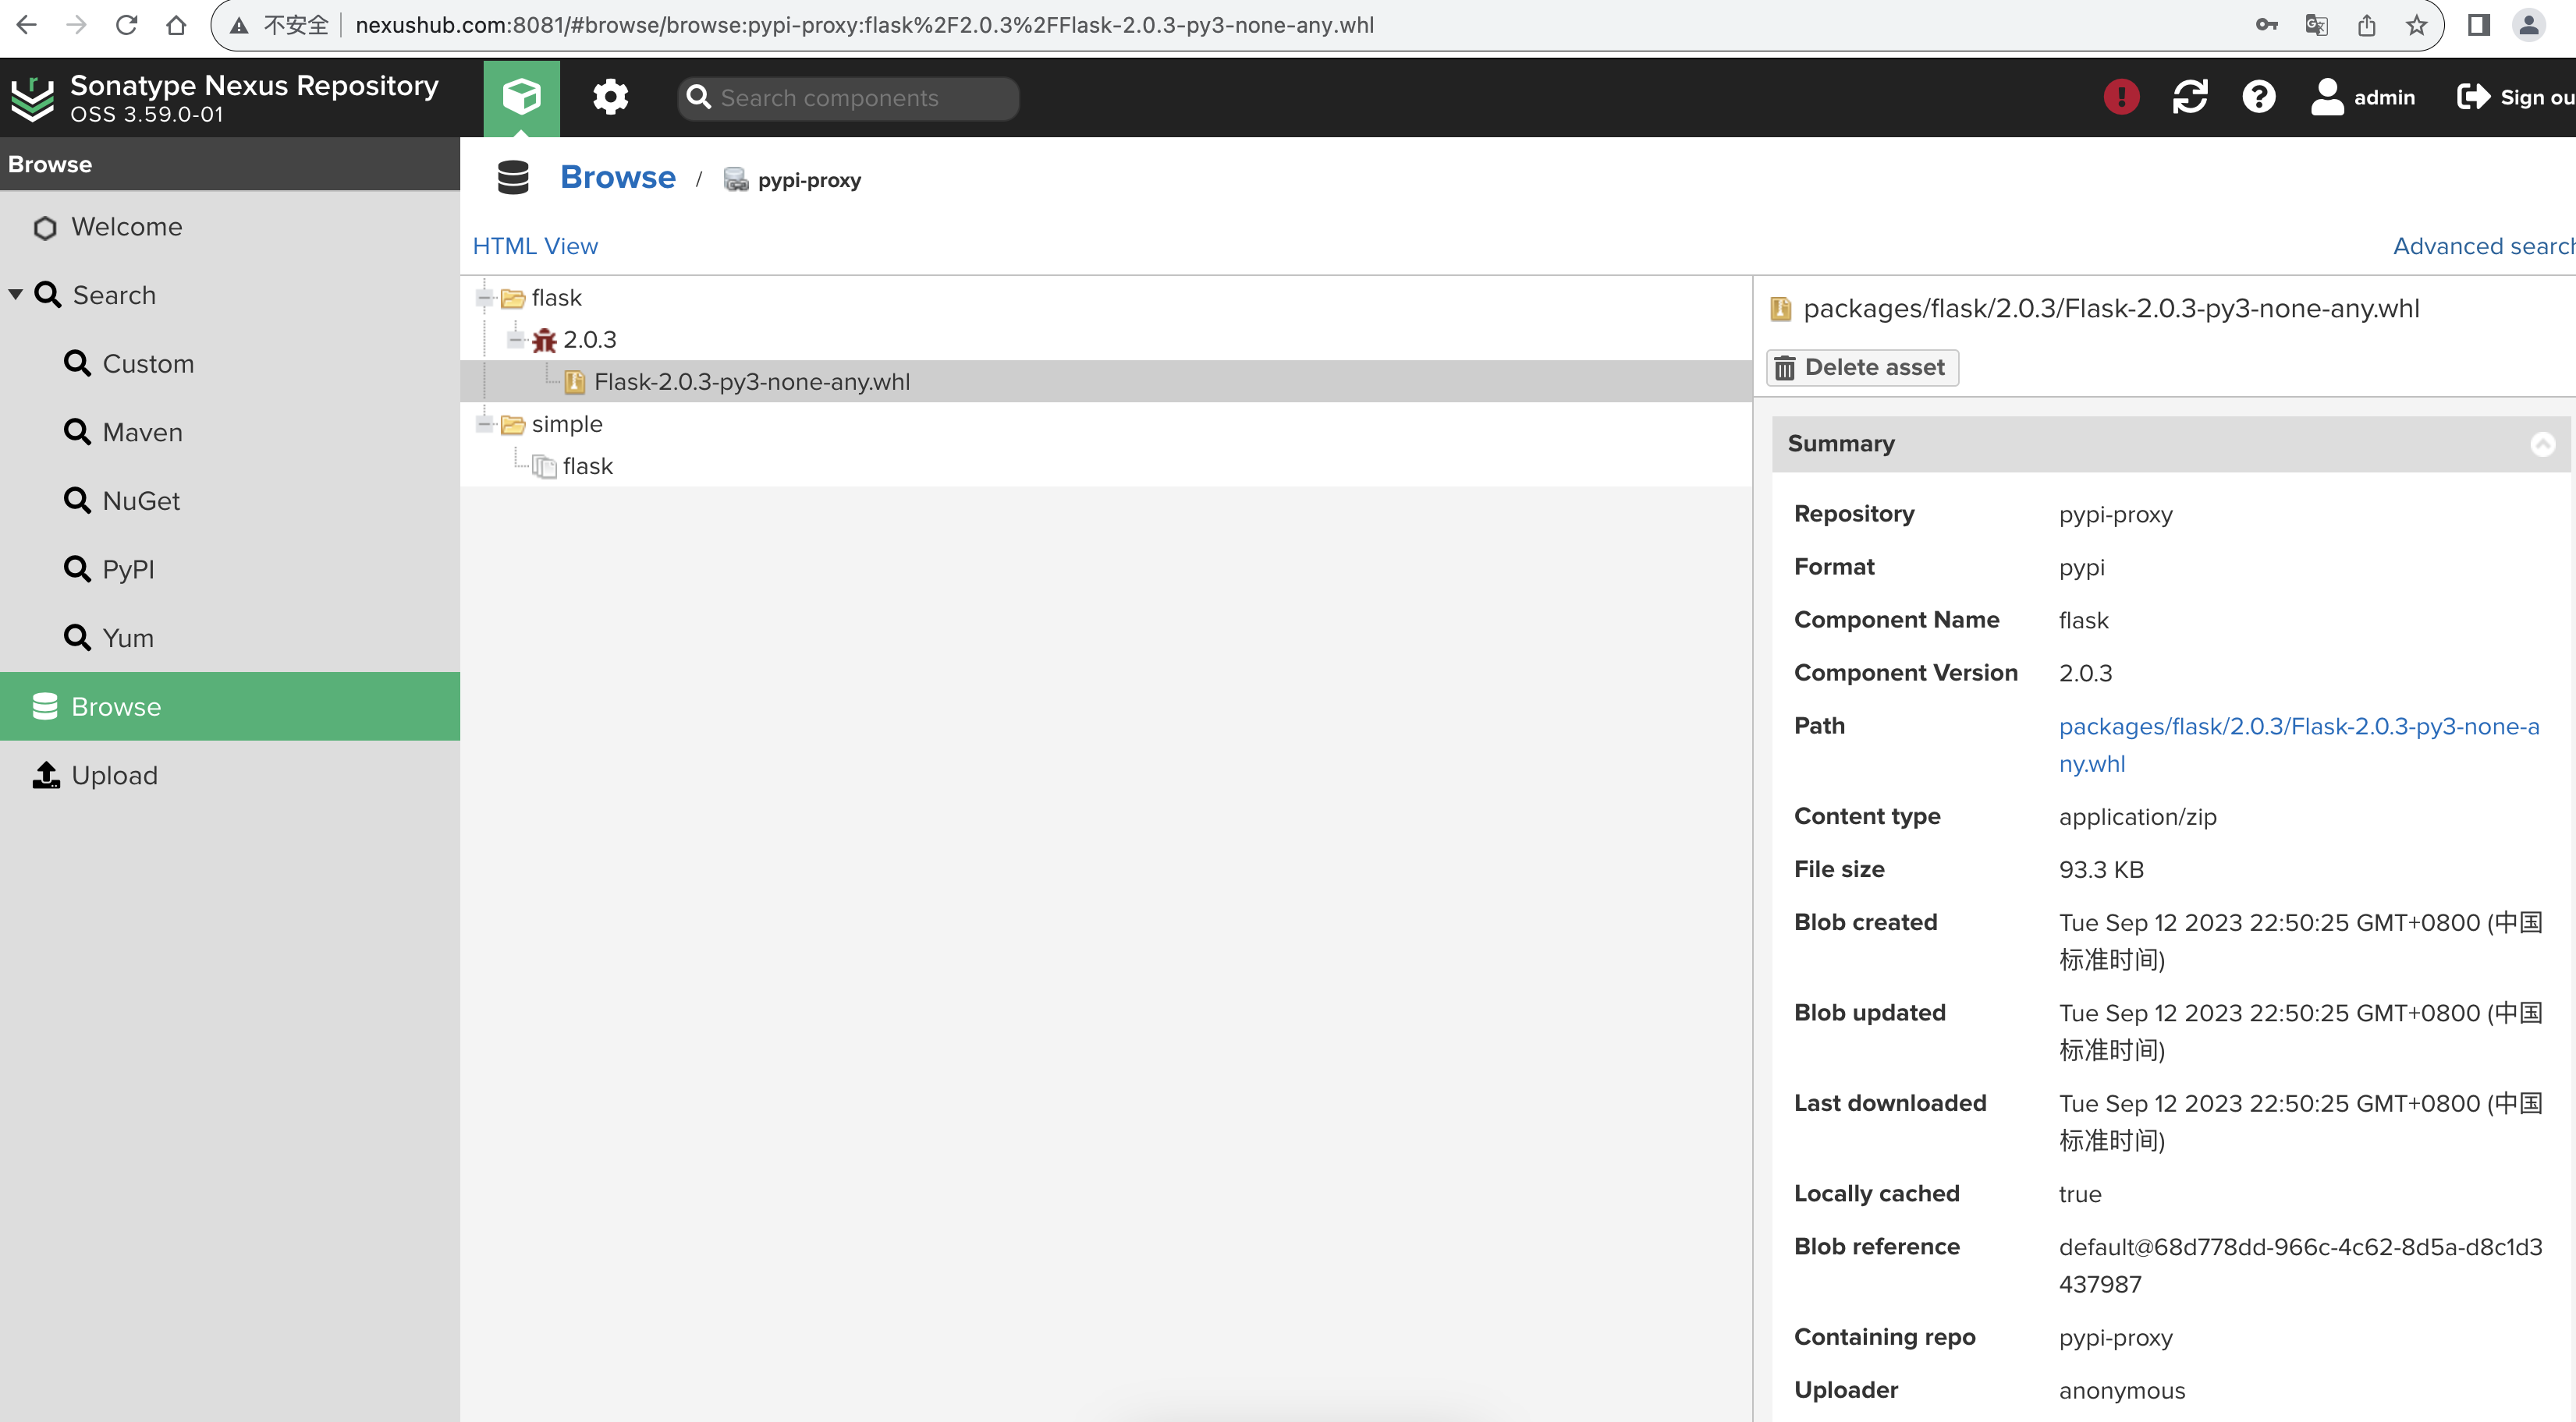Click the Delete asset button
Image resolution: width=2576 pixels, height=1422 pixels.
point(1862,368)
